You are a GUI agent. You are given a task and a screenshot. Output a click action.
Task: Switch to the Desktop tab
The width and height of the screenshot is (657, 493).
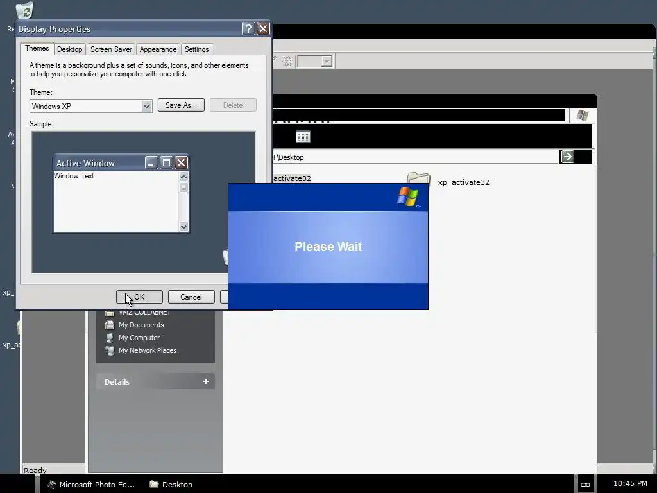(69, 49)
